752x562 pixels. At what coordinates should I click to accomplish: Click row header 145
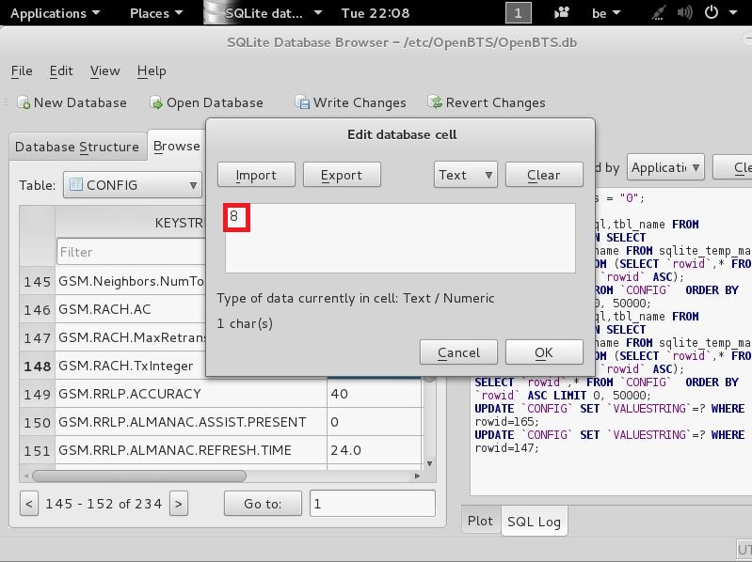coord(38,282)
